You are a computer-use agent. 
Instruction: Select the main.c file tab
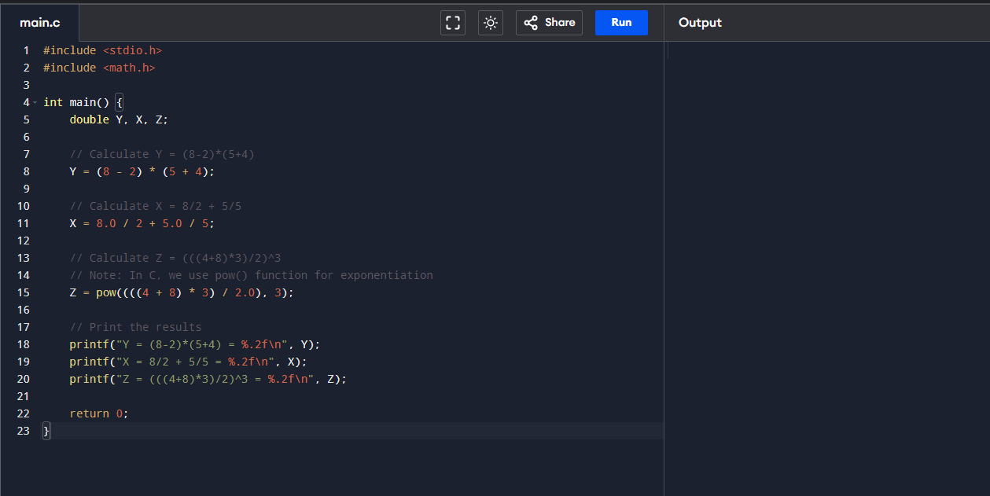coord(39,23)
